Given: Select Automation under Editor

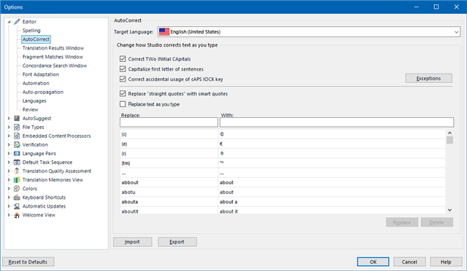Looking at the screenshot, I should tap(36, 83).
